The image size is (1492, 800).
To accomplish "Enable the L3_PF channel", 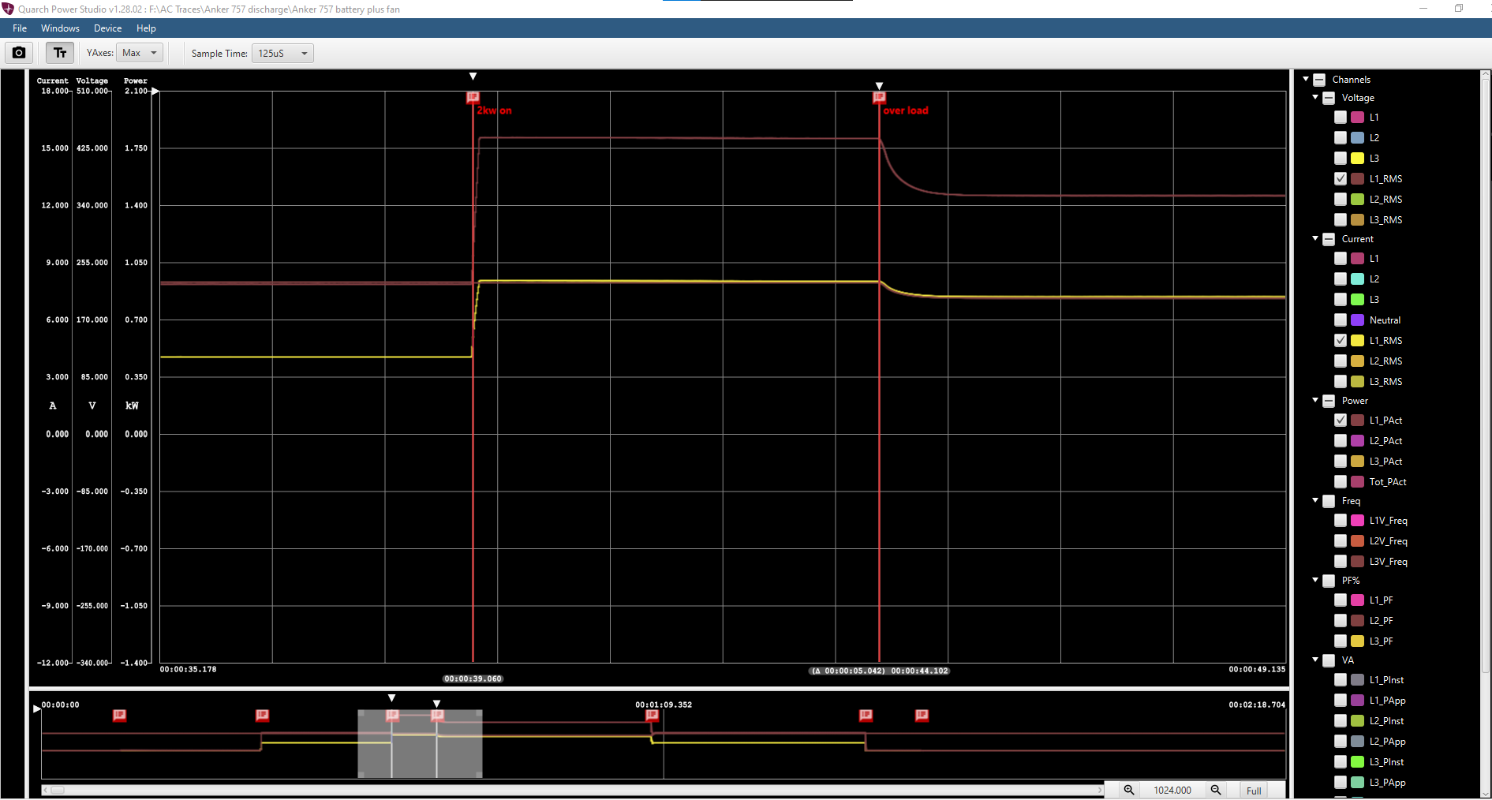I will click(x=1341, y=641).
